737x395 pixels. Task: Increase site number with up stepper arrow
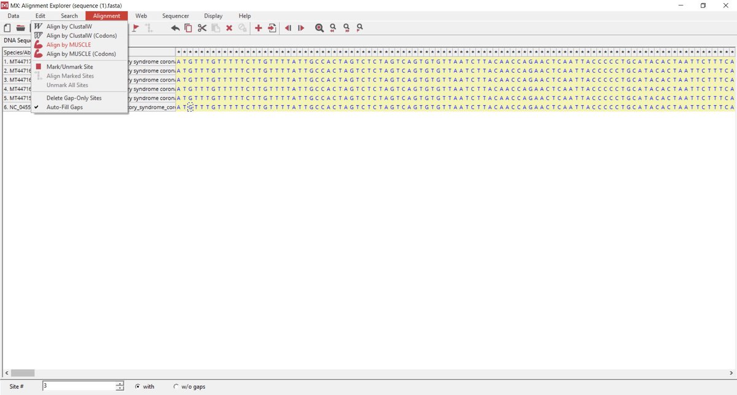[120, 384]
